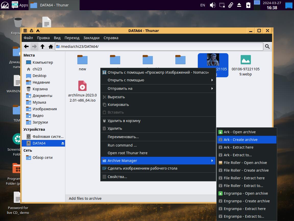Open Загрузки in the sidebar
Screen dimensions: 294x221
(x=43, y=122)
